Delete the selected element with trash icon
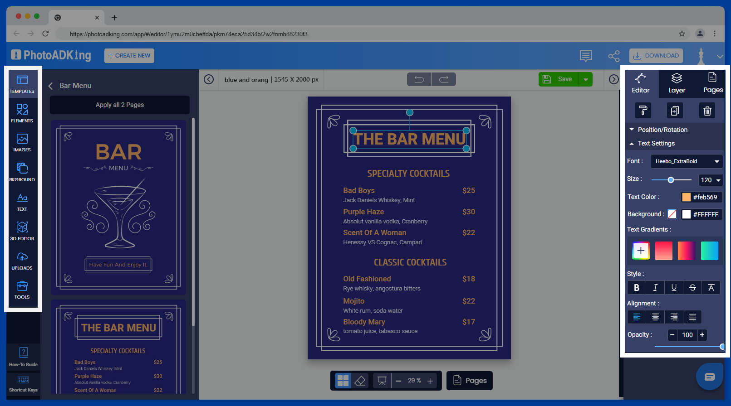This screenshot has width=731, height=406. (707, 111)
